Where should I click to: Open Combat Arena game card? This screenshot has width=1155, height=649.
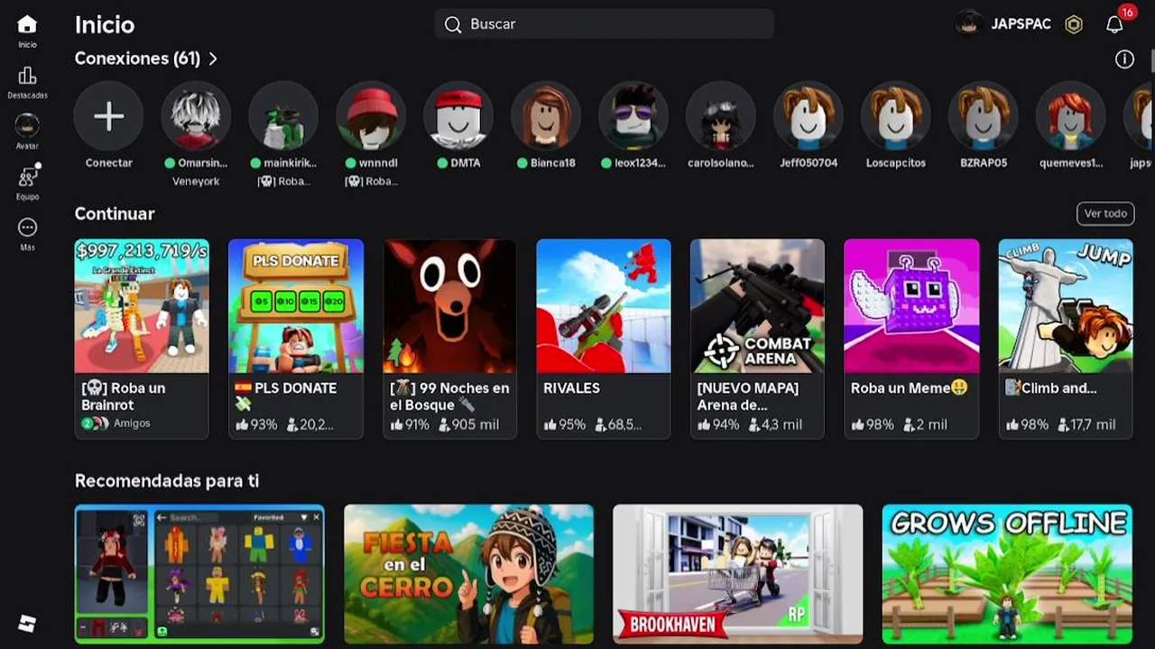tap(757, 338)
